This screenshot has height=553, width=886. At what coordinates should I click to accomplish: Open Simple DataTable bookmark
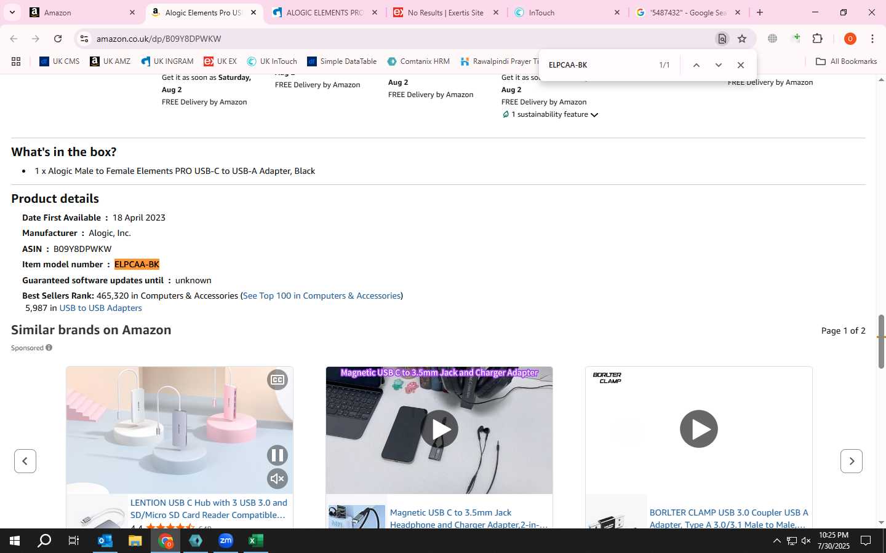tap(342, 61)
